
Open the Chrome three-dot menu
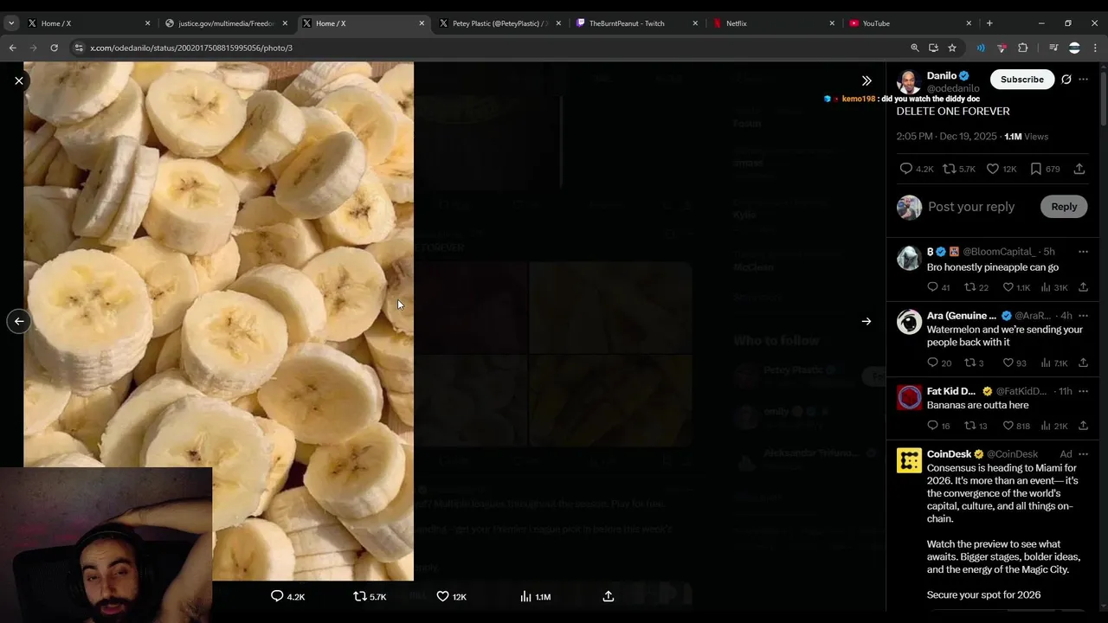[x=1094, y=48]
